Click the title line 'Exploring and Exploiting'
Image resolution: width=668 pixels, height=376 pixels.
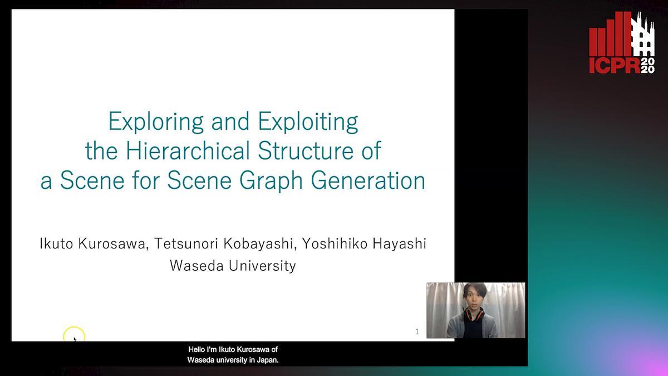pyautogui.click(x=233, y=121)
